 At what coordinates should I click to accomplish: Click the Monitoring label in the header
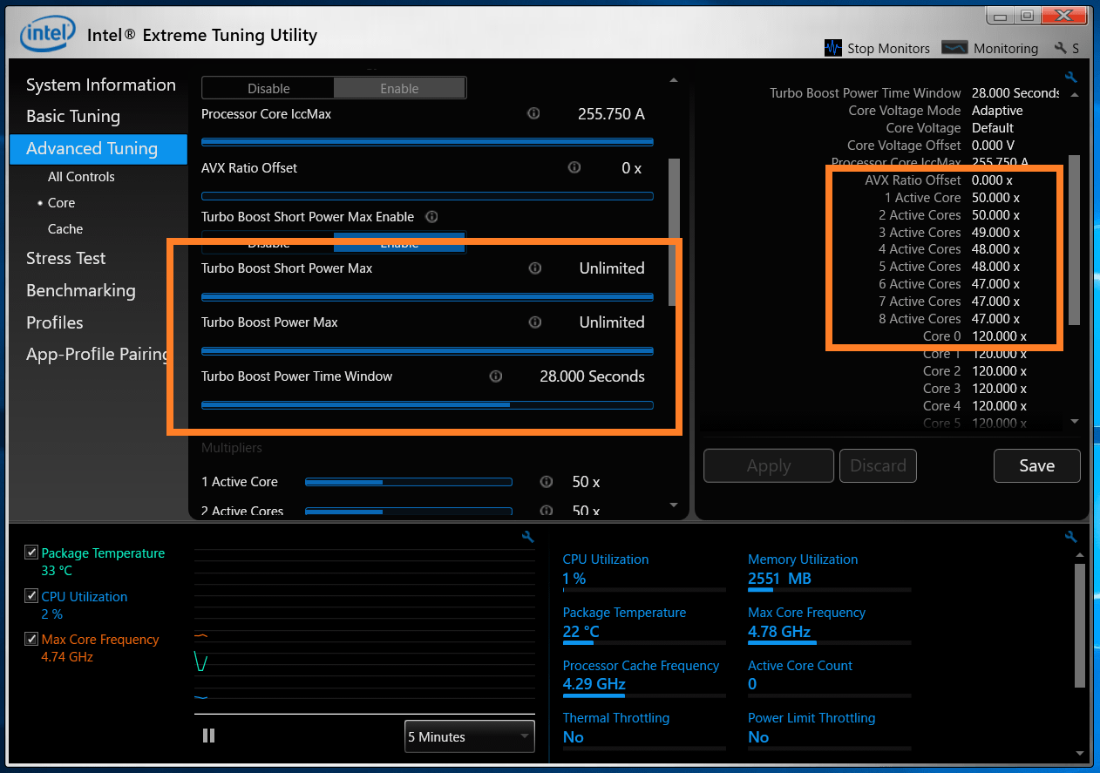pos(1006,49)
